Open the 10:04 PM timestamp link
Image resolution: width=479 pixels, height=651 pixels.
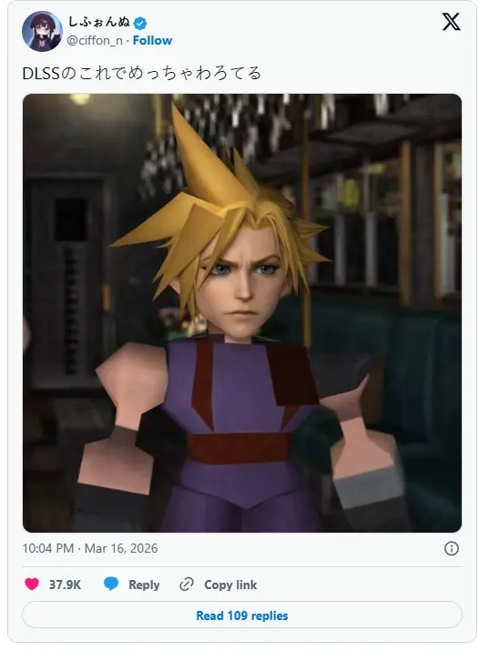point(48,548)
